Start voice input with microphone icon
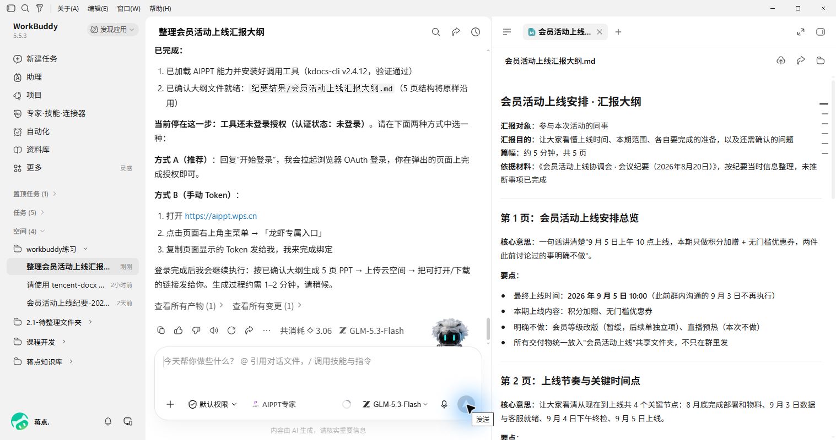This screenshot has width=836, height=440. click(x=444, y=404)
